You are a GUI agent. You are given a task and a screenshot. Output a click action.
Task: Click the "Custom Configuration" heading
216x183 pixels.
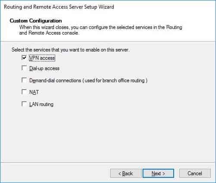(x=36, y=21)
